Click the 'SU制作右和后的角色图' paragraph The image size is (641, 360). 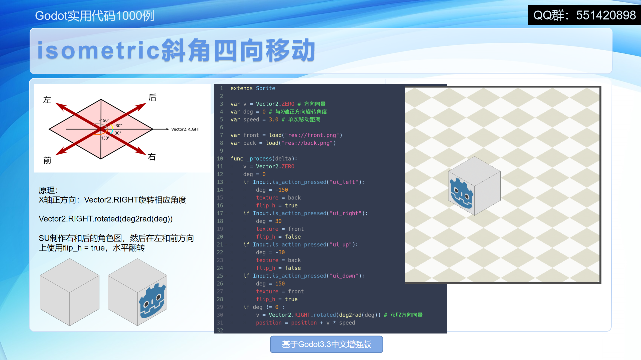(x=116, y=243)
